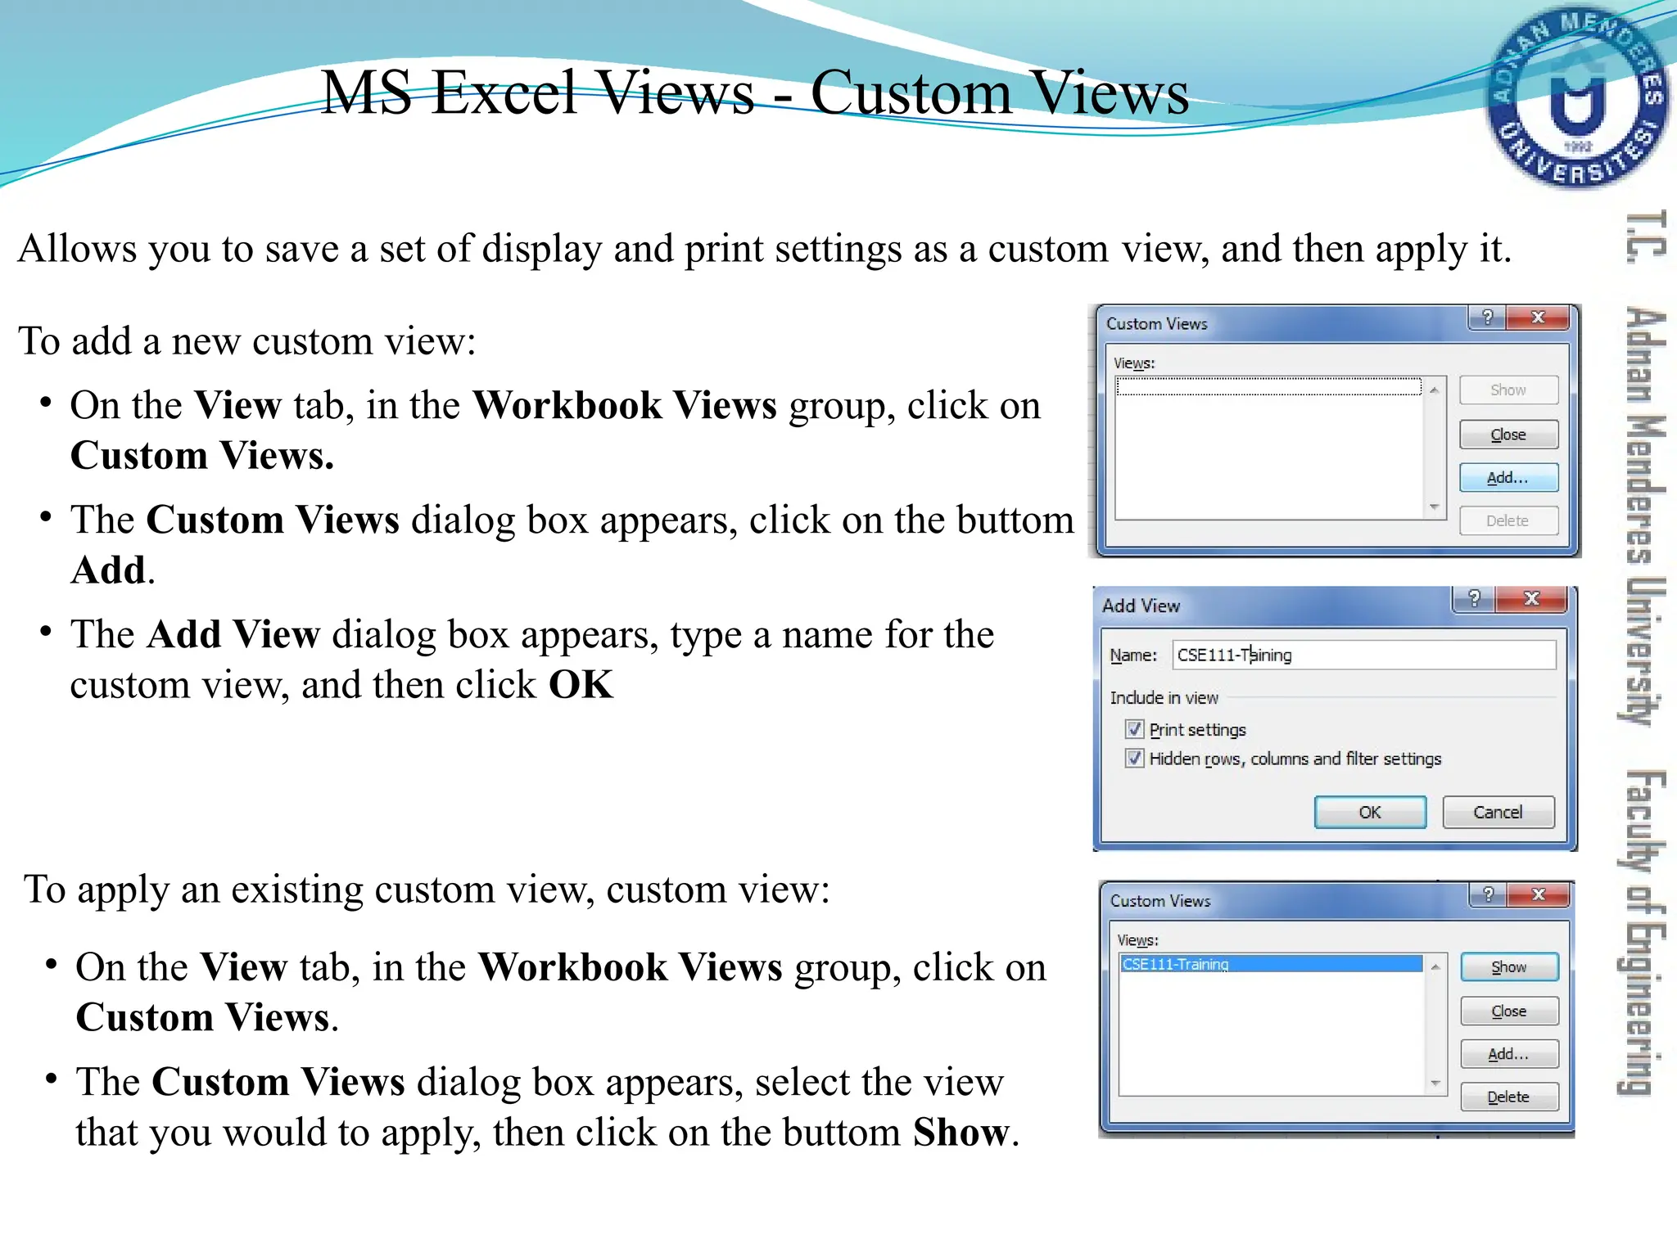
Task: Click Show in the bottom Custom Views dialog
Action: coord(1509,967)
